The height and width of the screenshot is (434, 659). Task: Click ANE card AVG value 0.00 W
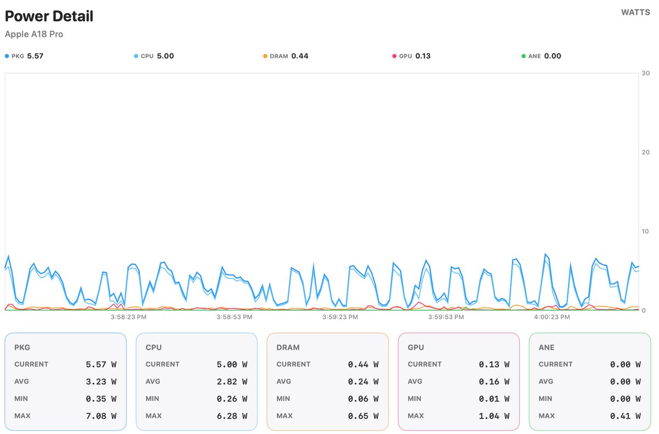[626, 381]
